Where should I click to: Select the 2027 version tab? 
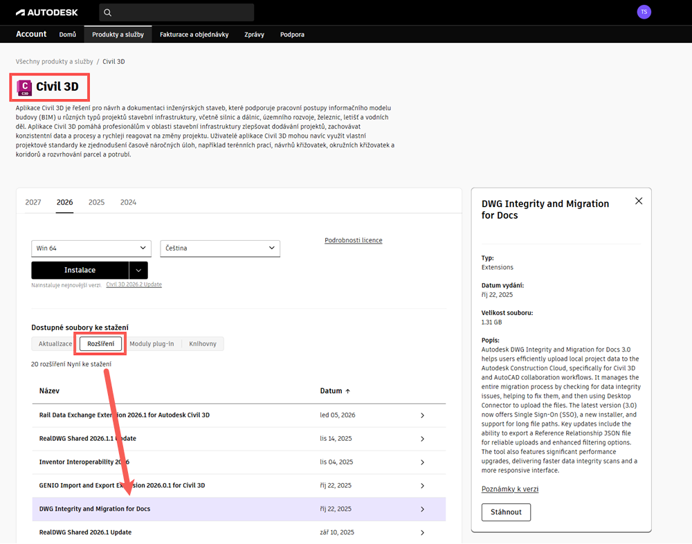33,202
